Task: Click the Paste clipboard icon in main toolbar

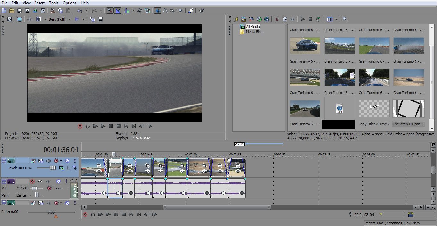Action: point(68,11)
